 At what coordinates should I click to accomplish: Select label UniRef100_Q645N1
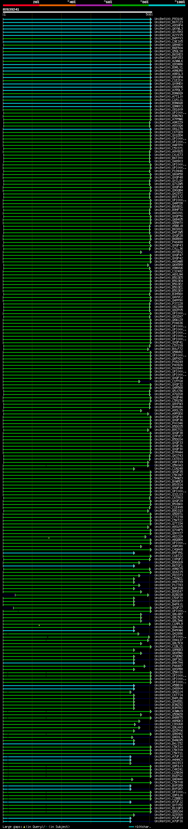(x=169, y=653)
